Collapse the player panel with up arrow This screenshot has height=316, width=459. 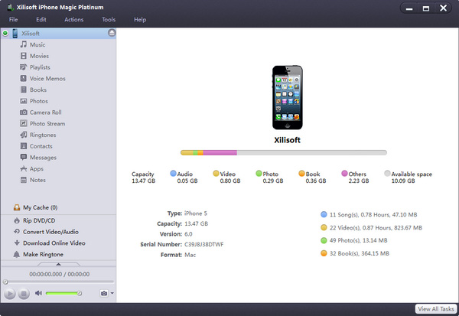pos(58,263)
